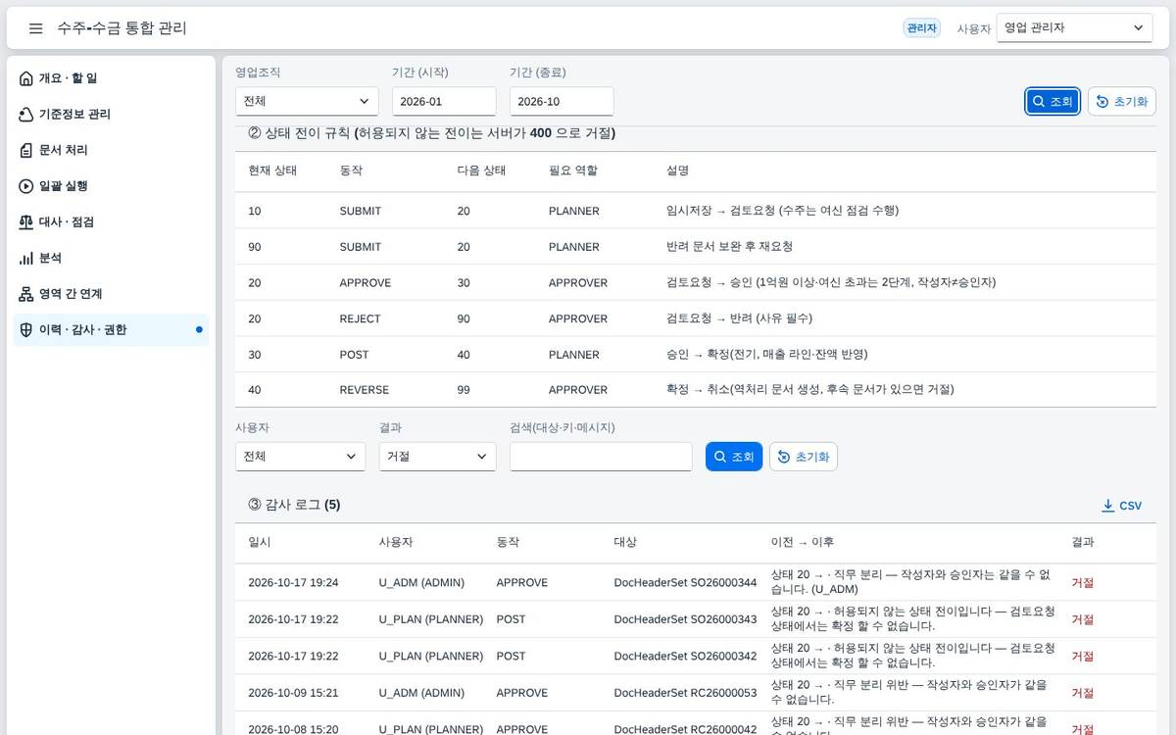This screenshot has width=1176, height=735.
Task: Click the 다음 상태 column header
Action: coord(481,171)
